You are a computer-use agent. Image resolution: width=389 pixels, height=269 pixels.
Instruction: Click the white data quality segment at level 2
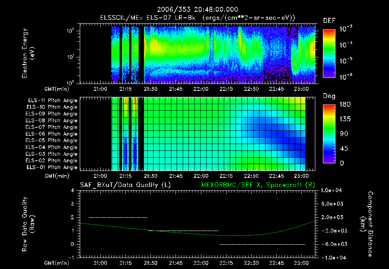coord(118,218)
